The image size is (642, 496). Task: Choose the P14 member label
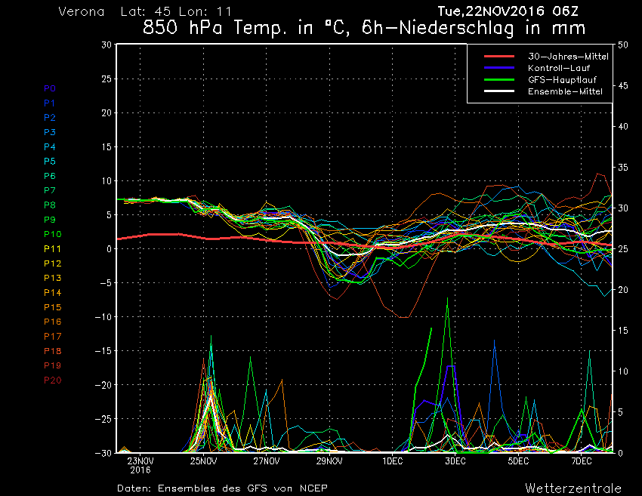53,293
